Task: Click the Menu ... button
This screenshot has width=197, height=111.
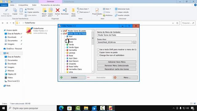Action: pyautogui.click(x=125, y=77)
